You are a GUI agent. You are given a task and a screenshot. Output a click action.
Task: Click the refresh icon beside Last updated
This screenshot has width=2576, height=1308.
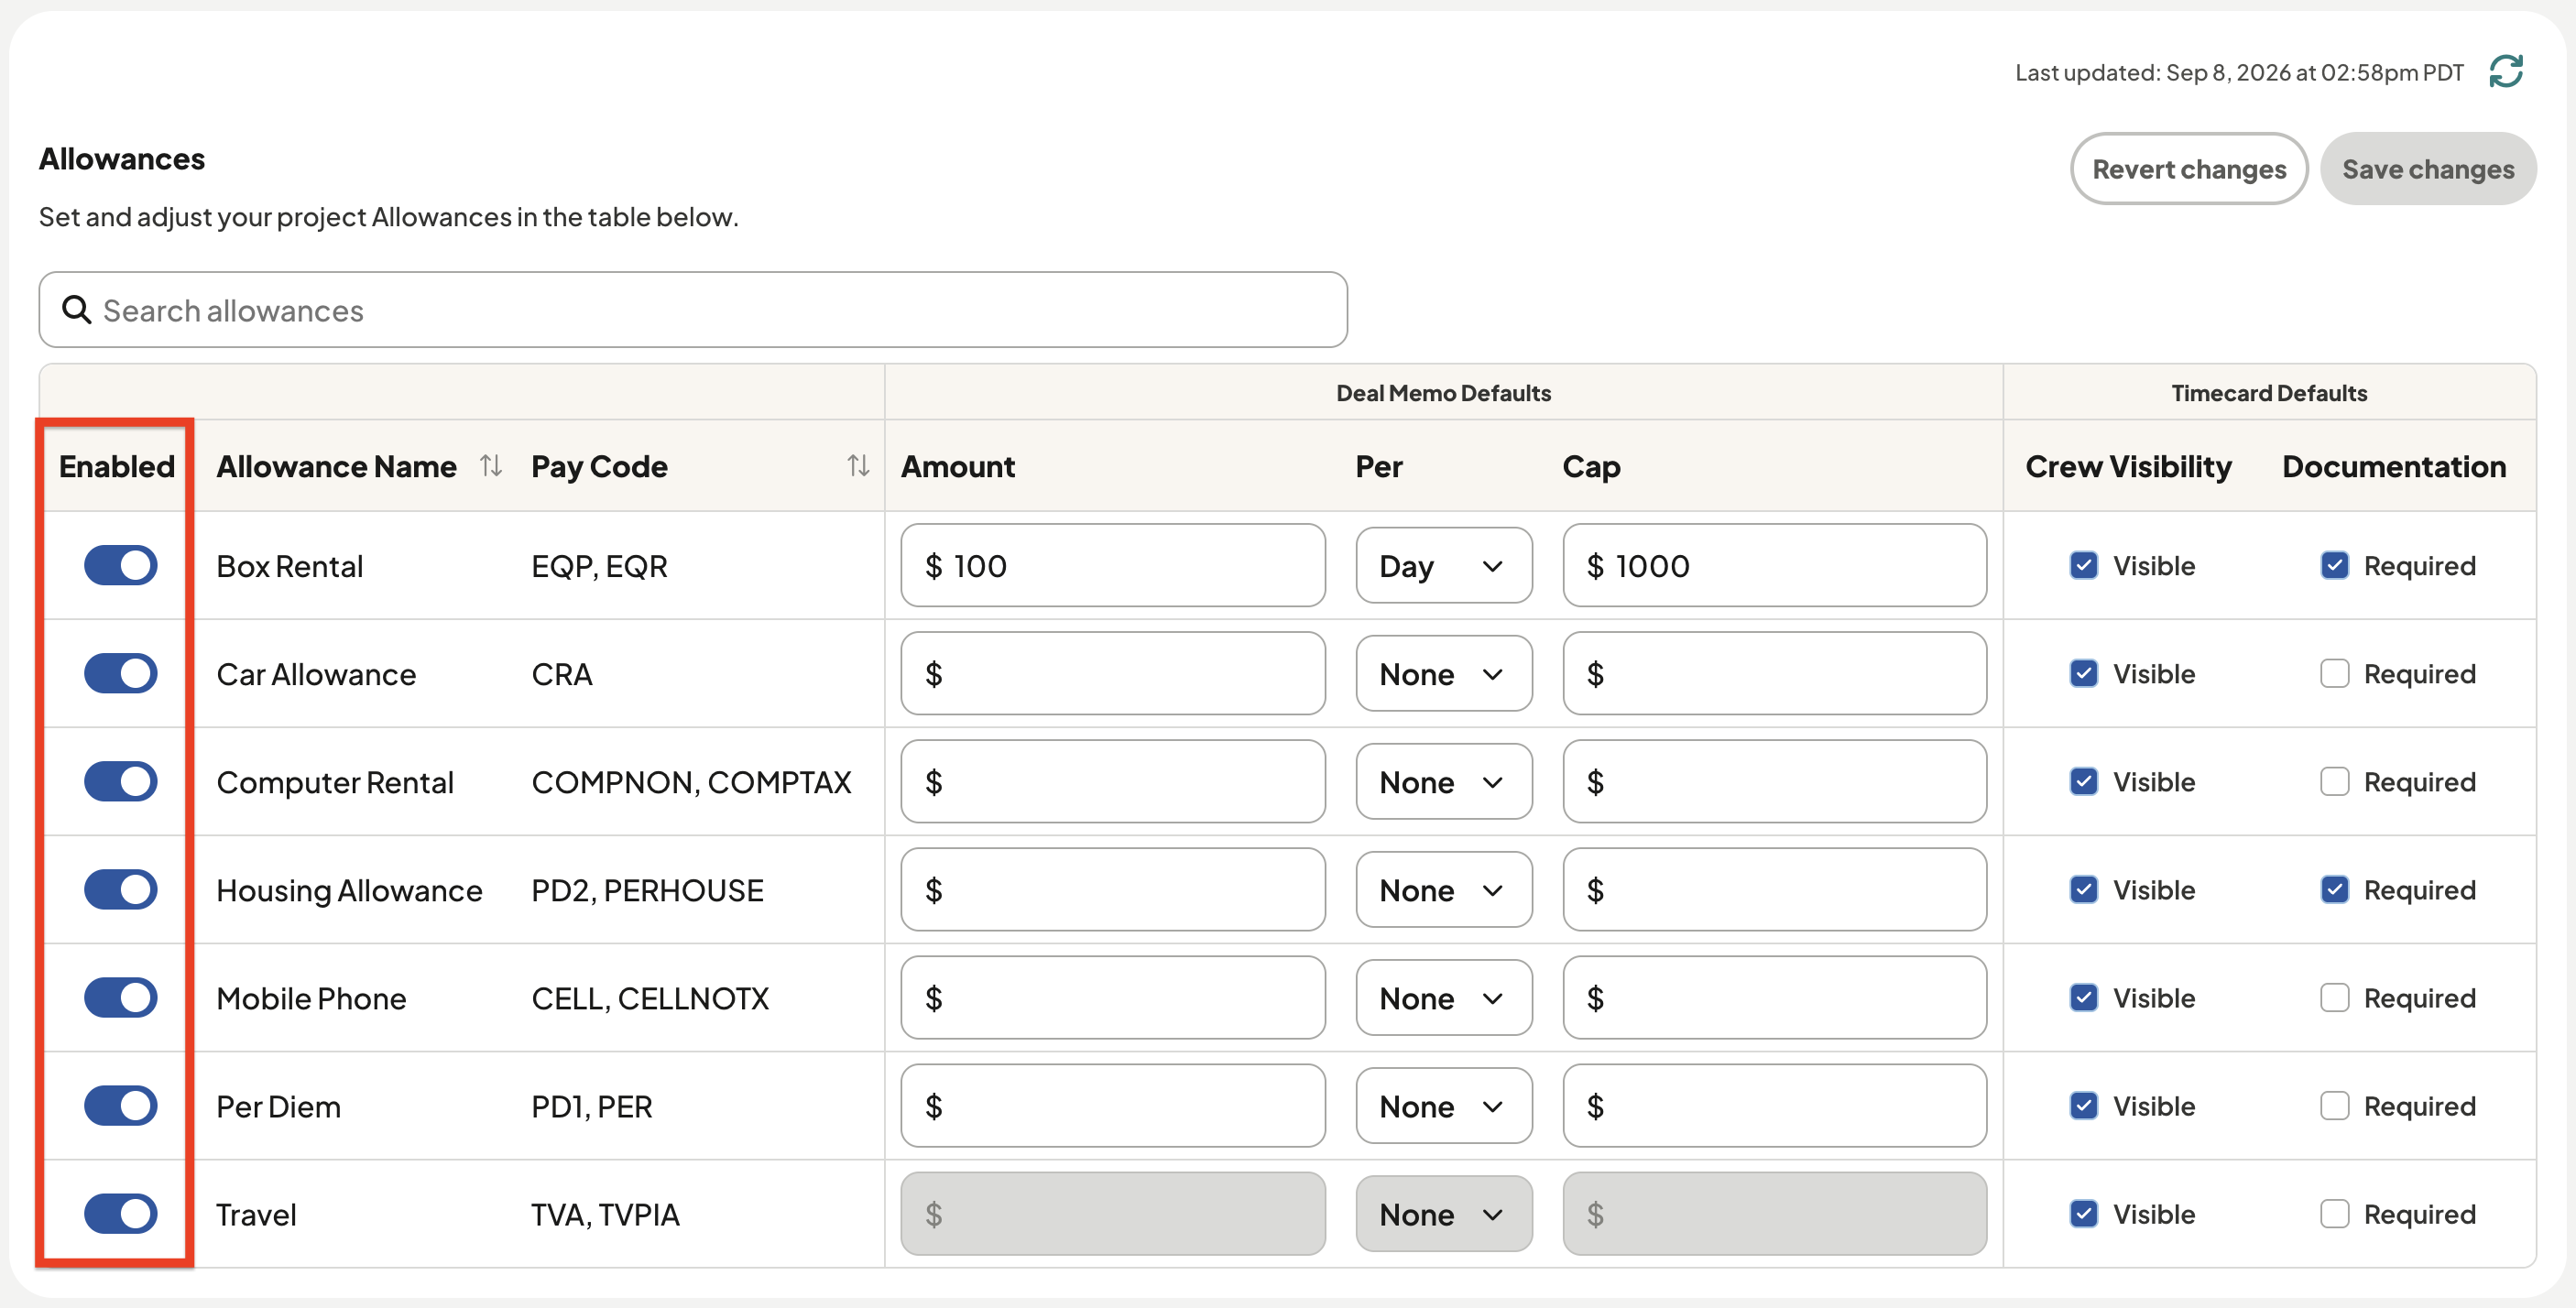[x=2506, y=71]
